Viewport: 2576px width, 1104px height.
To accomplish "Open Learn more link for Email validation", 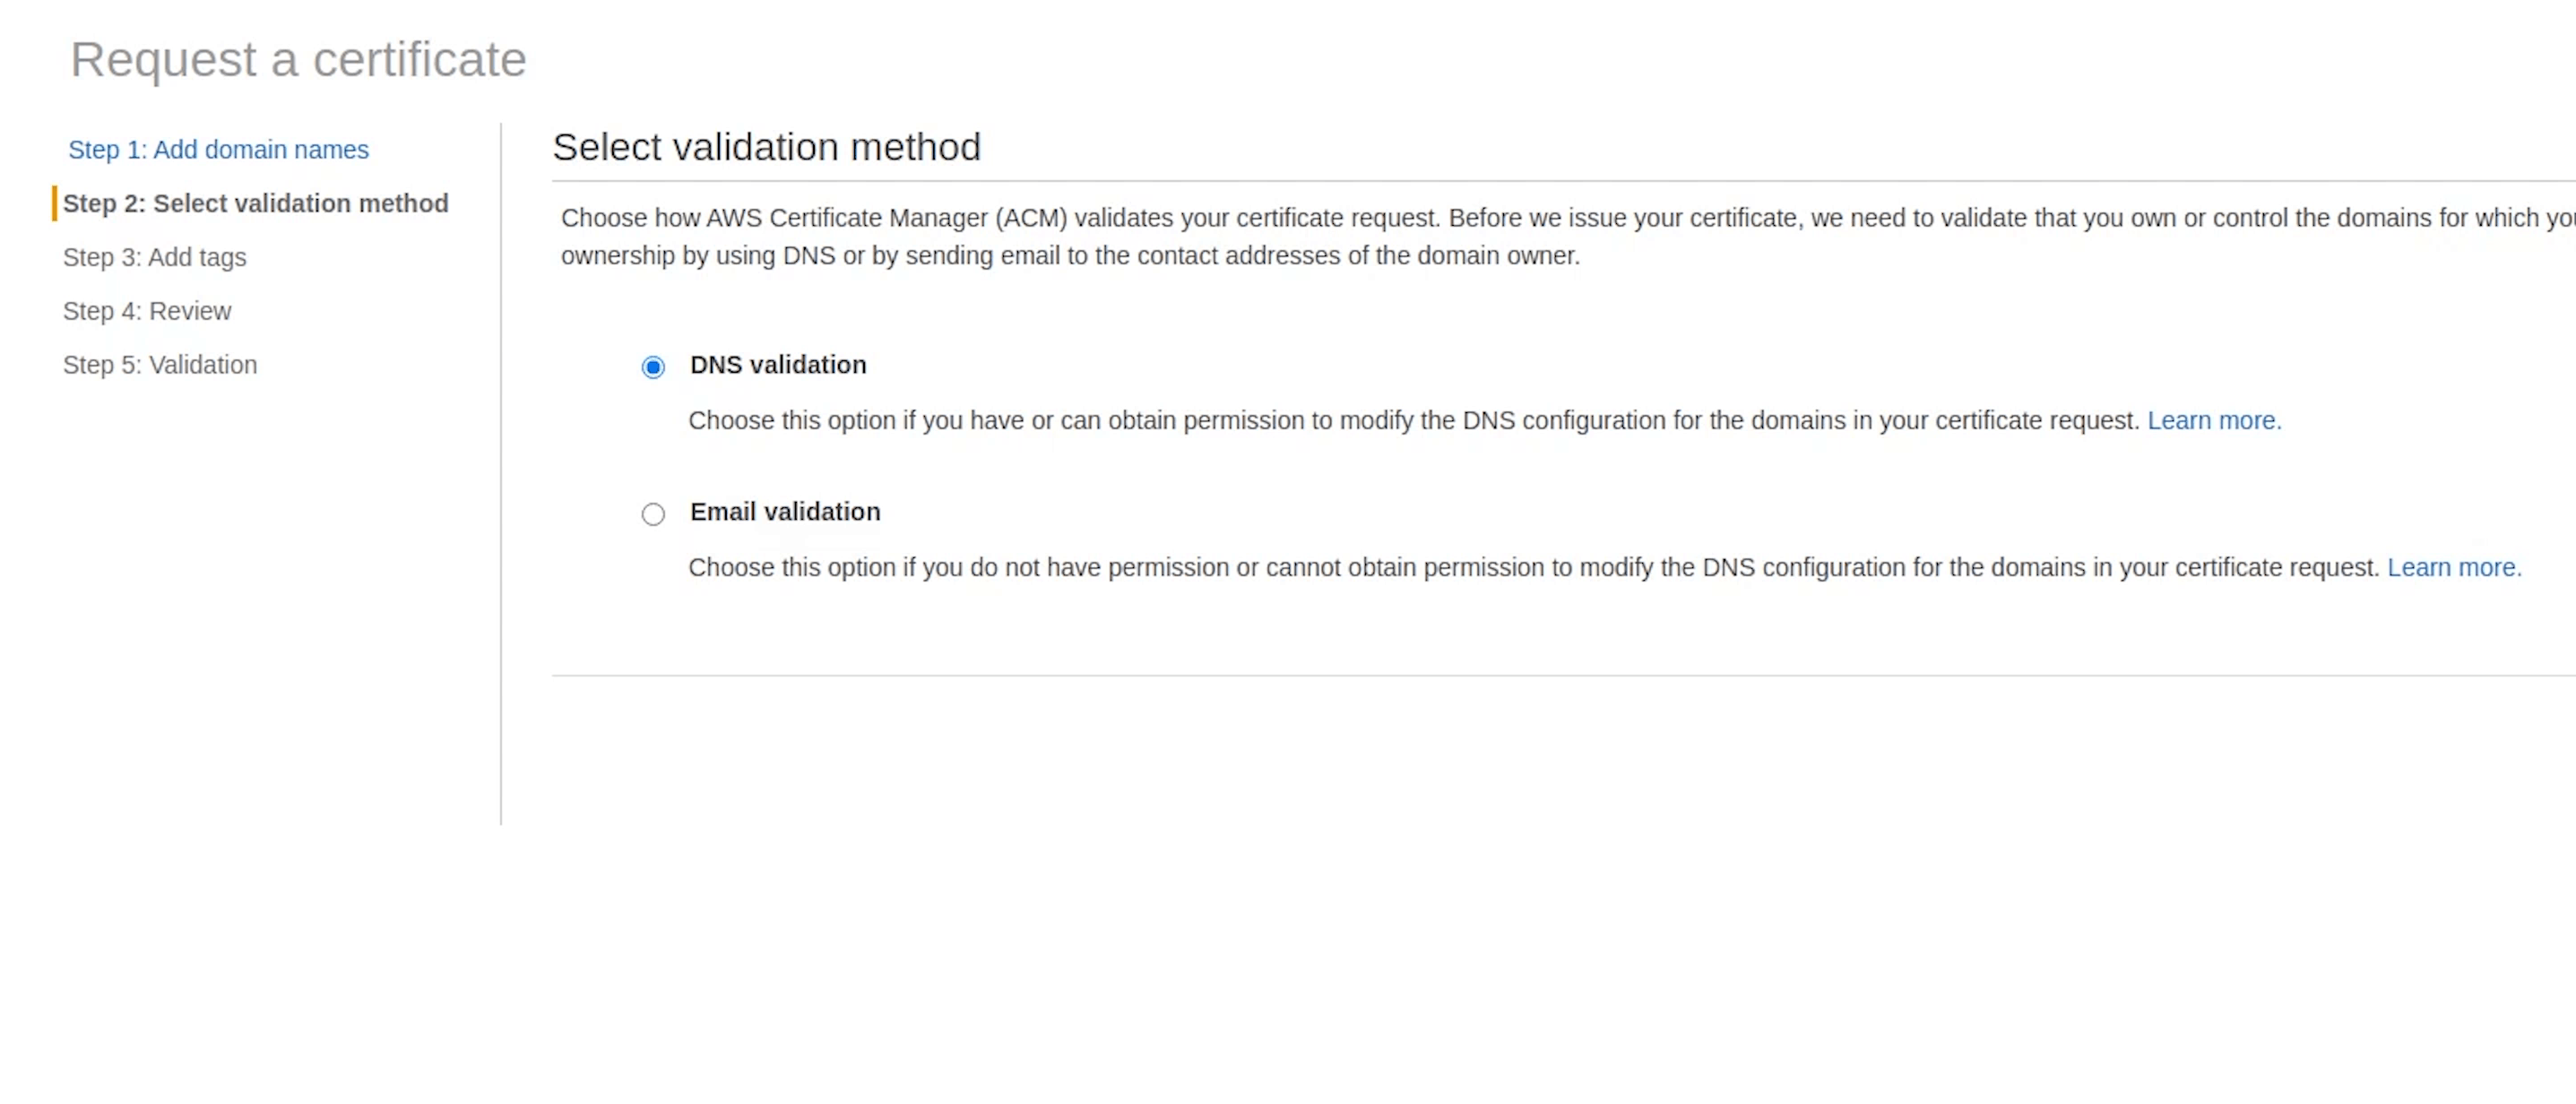I will tap(2454, 568).
